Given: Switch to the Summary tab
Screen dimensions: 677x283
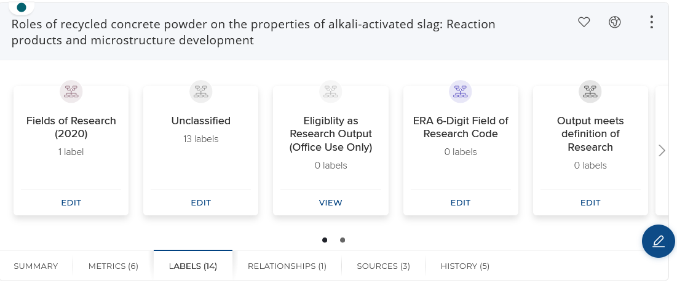Looking at the screenshot, I should pyautogui.click(x=36, y=266).
